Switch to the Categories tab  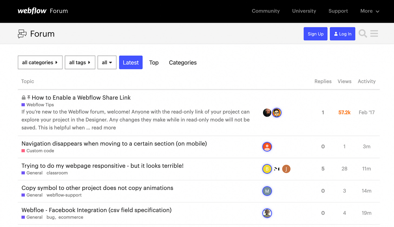183,62
